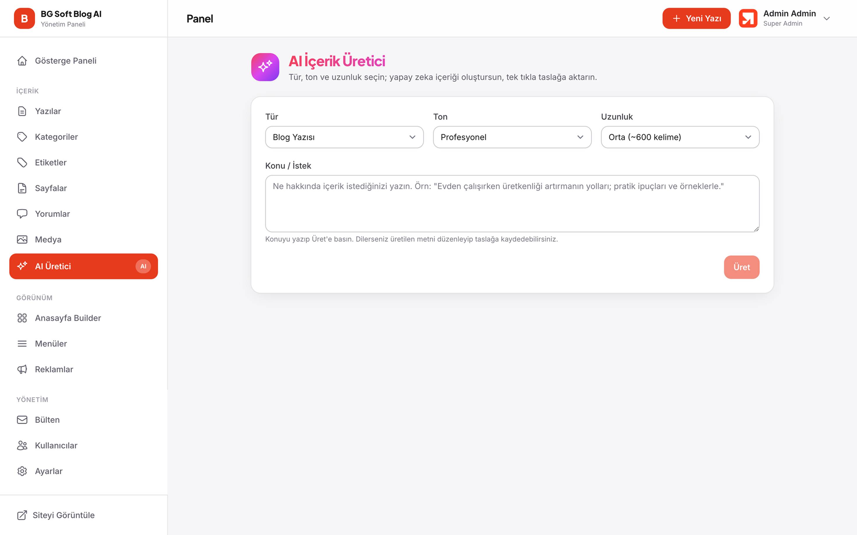Click the Üret button
This screenshot has width=857, height=535.
click(x=742, y=267)
